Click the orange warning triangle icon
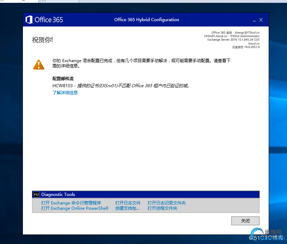The height and width of the screenshot is (244, 287). coord(39,65)
